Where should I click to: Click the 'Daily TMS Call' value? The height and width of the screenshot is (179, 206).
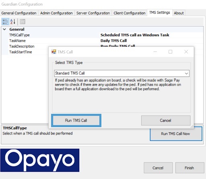[x=113, y=41]
